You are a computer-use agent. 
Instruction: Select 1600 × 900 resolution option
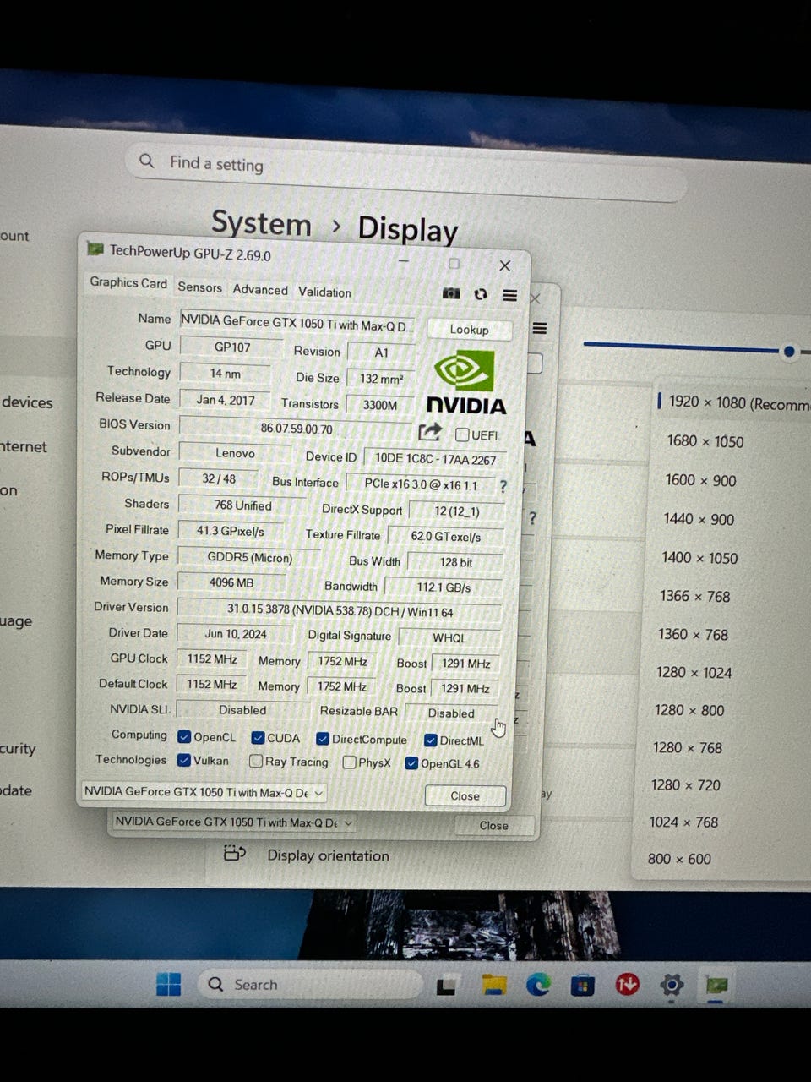700,480
